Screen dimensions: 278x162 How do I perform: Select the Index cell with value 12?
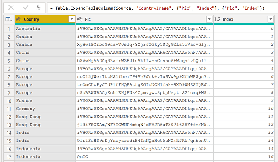tap(244, 125)
